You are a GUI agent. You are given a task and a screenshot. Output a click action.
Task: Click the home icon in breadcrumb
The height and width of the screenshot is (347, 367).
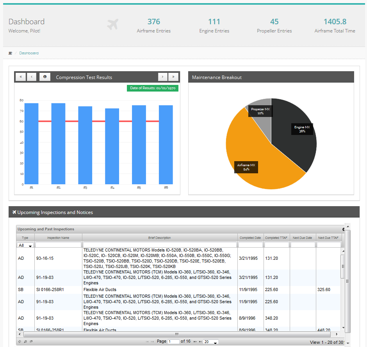10,53
